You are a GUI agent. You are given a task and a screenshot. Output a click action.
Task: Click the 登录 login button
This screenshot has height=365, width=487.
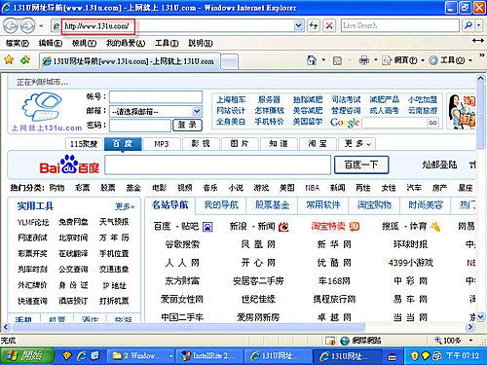[x=187, y=125]
